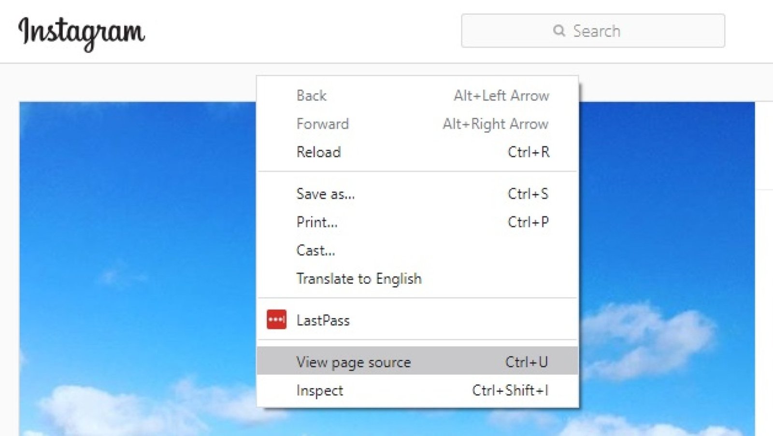Click the Alt+Left Arrow shortcut text

click(x=501, y=96)
